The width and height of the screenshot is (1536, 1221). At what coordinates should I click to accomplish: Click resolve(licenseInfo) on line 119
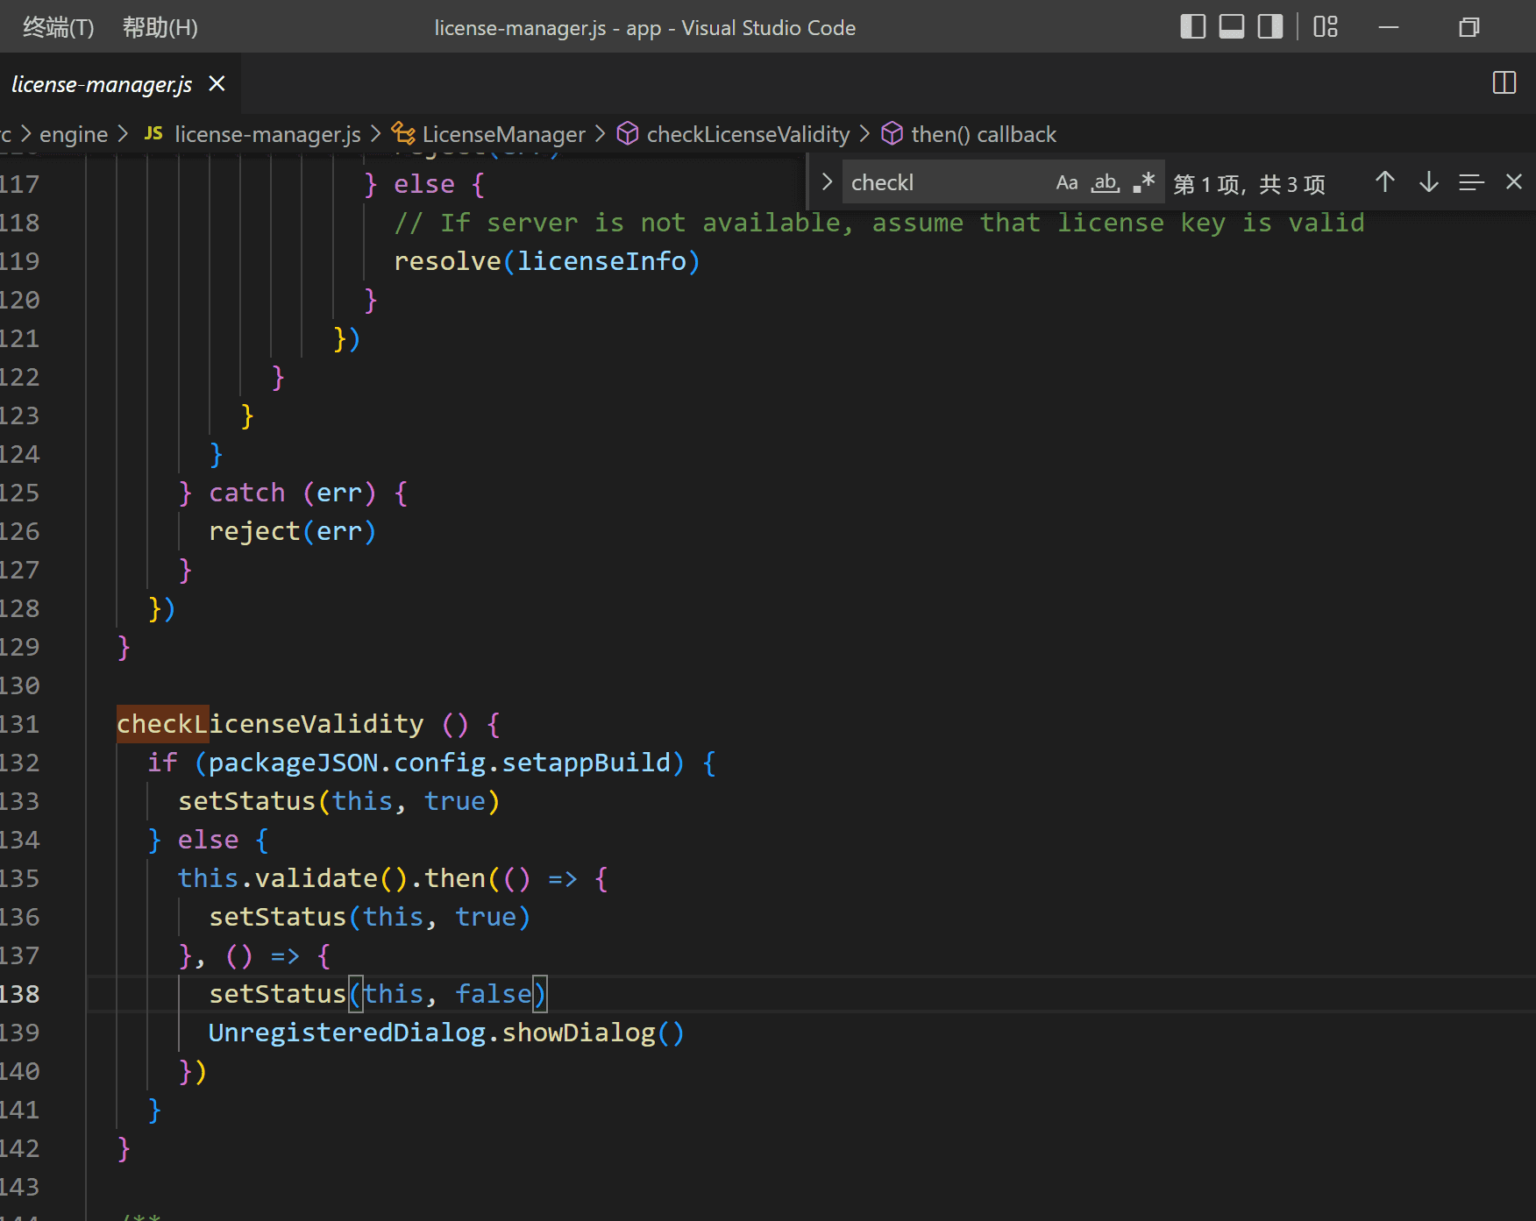(547, 261)
